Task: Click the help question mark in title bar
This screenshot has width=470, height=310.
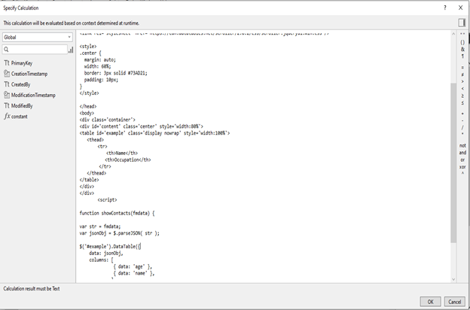Action: 445,7
